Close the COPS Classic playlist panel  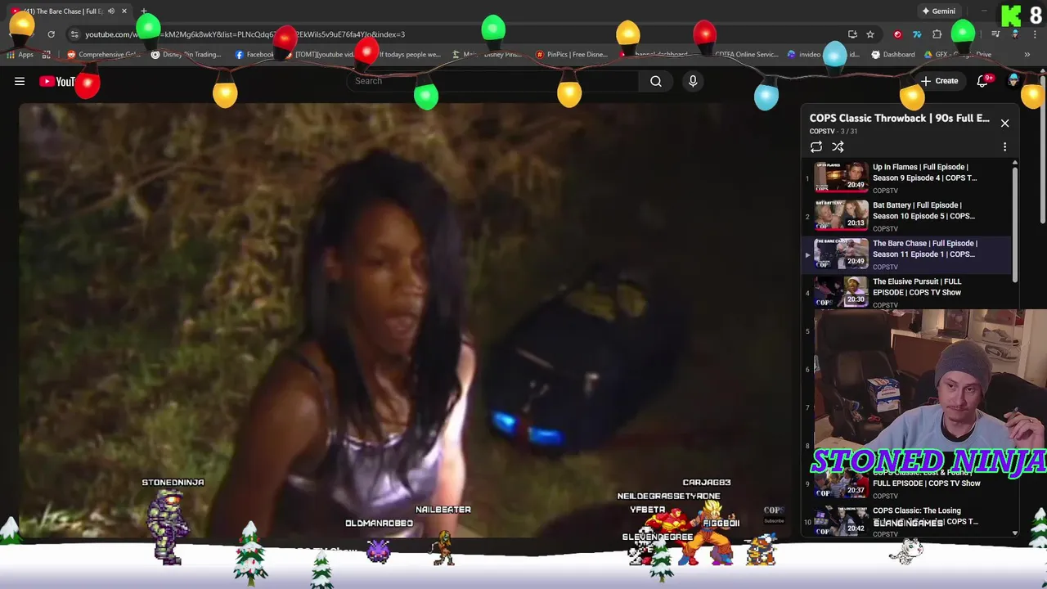[x=1005, y=124]
